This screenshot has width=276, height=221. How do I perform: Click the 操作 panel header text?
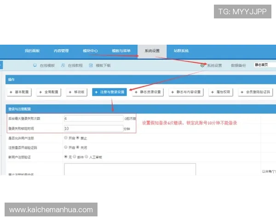point(11,80)
